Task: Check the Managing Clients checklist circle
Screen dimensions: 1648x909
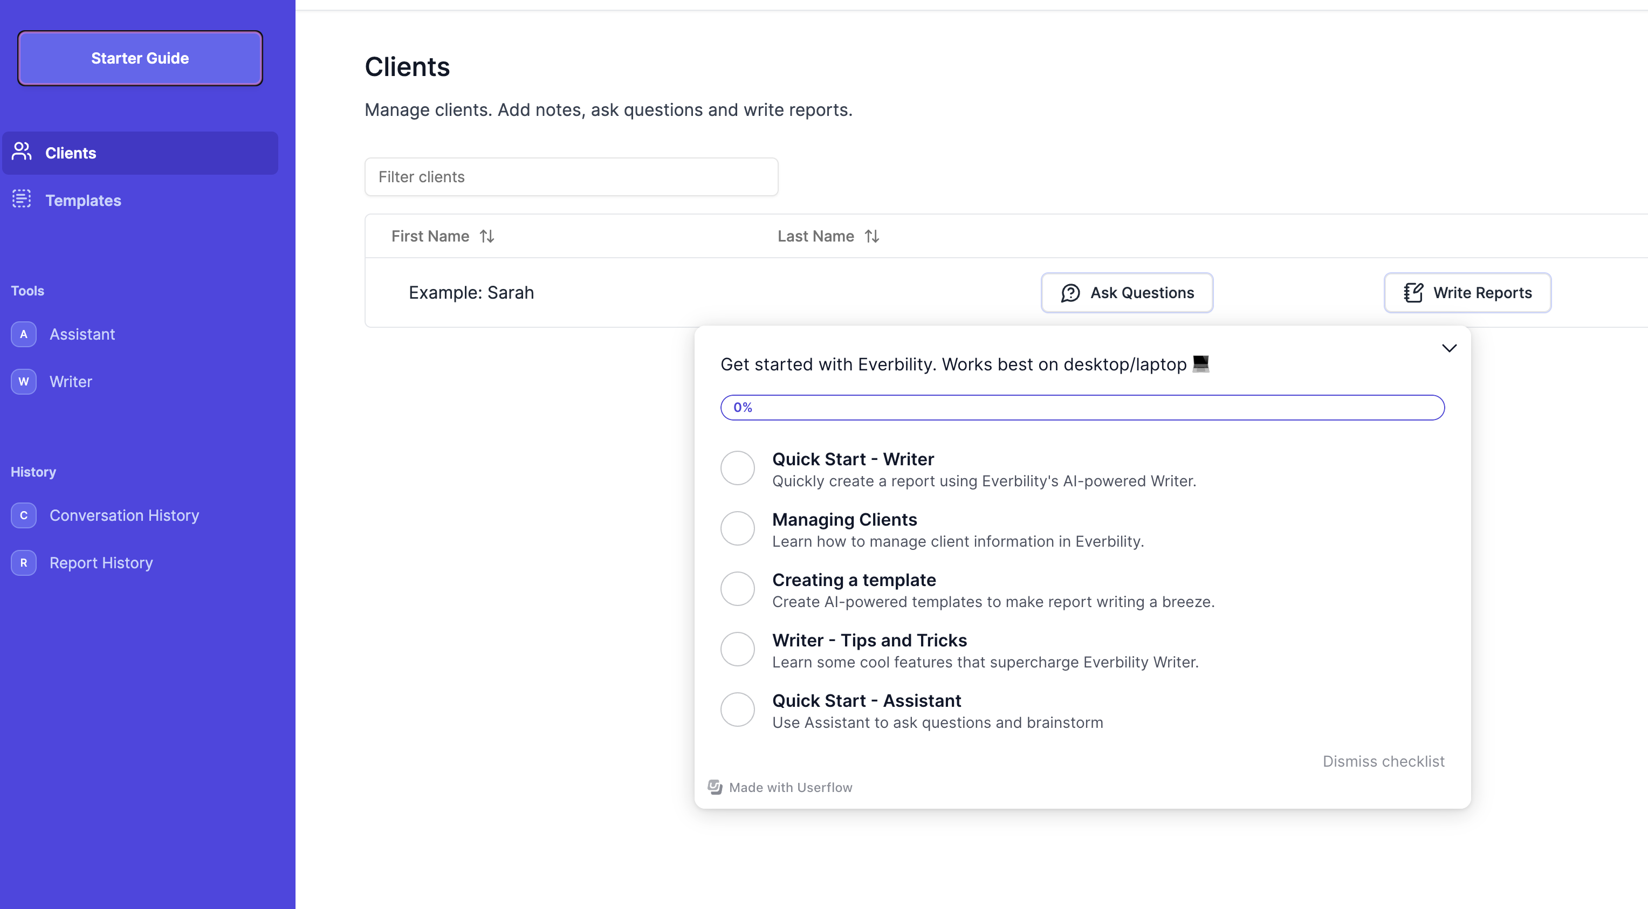Action: pos(738,529)
